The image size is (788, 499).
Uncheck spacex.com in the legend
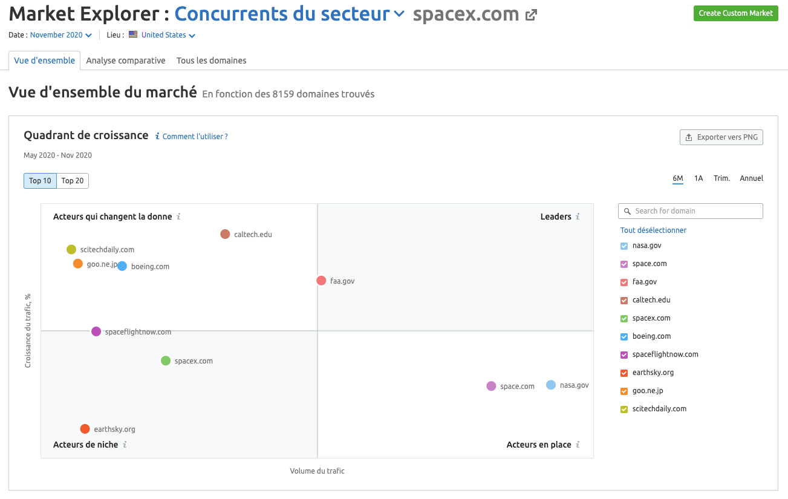coord(624,319)
